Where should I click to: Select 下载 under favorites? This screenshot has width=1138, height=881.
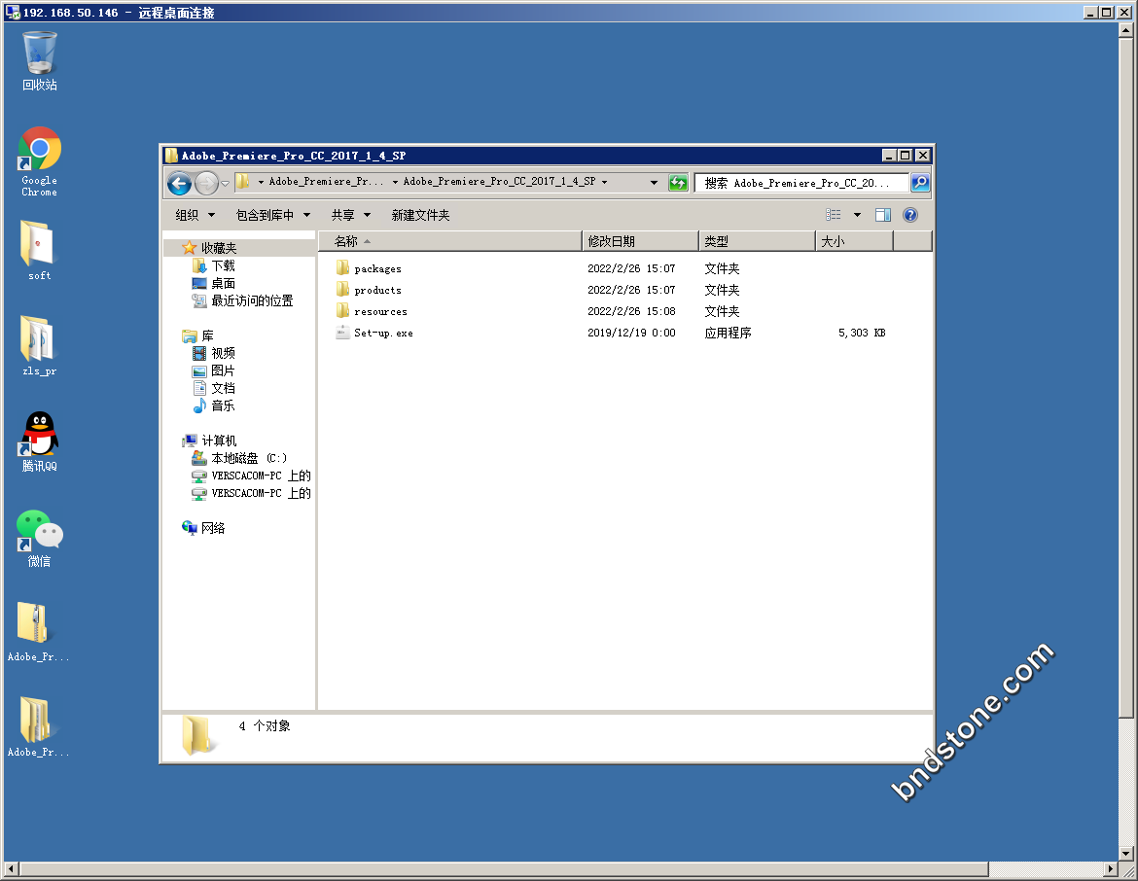coord(223,265)
